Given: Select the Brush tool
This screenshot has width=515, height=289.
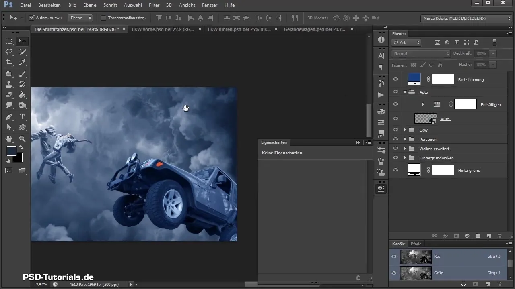Looking at the screenshot, I should pos(22,74).
